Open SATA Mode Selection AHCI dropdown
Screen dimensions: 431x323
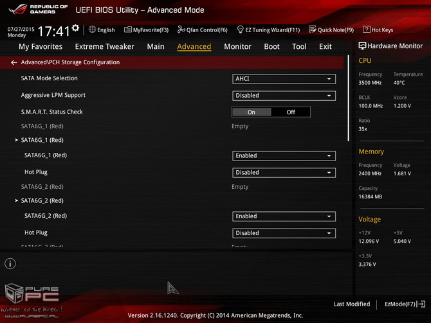(x=284, y=79)
